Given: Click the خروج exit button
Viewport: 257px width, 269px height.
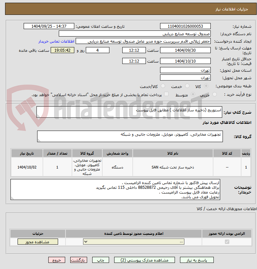Looking at the screenshot, I should tap(57, 260).
